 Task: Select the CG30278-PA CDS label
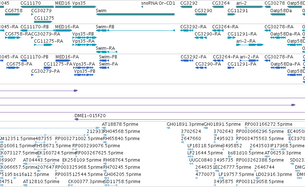279,57
